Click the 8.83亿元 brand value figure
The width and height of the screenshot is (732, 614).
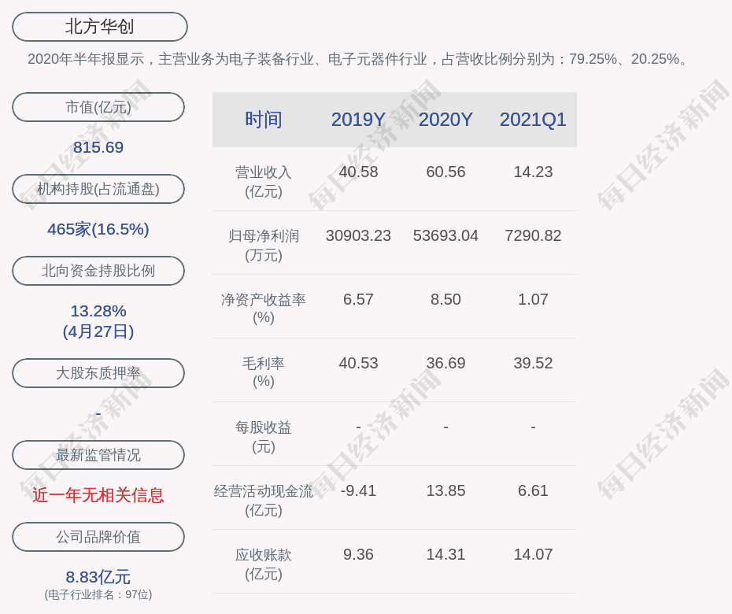(98, 577)
